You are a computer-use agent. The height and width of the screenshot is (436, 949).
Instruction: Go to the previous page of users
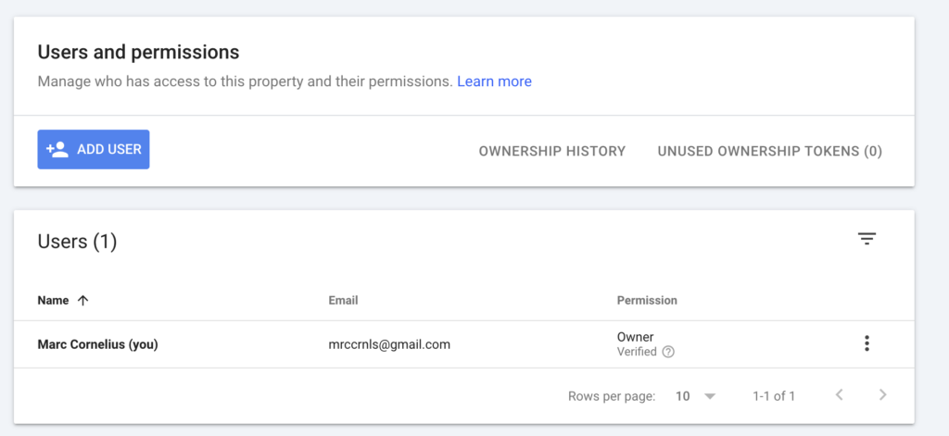click(839, 395)
